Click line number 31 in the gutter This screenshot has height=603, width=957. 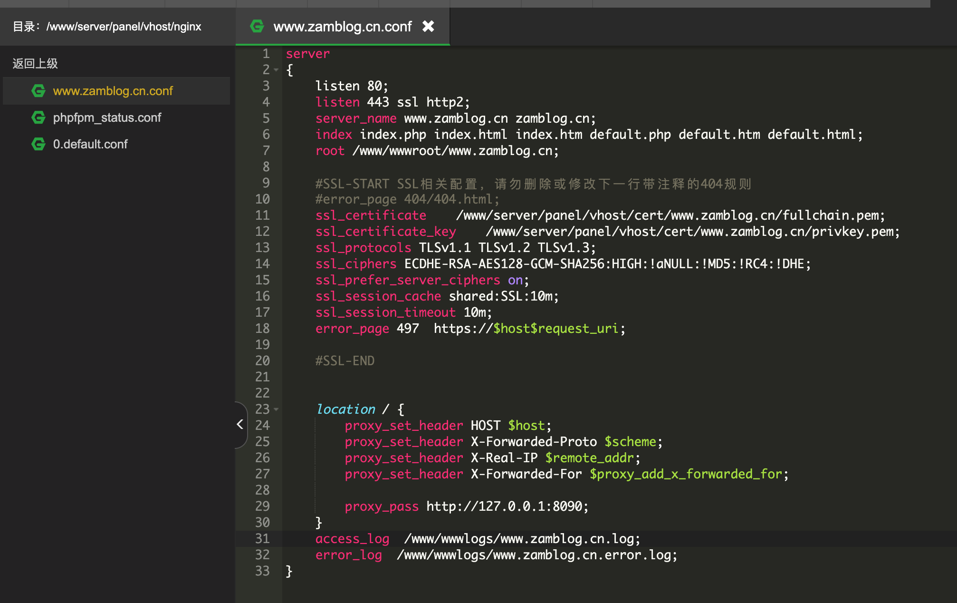(x=262, y=539)
